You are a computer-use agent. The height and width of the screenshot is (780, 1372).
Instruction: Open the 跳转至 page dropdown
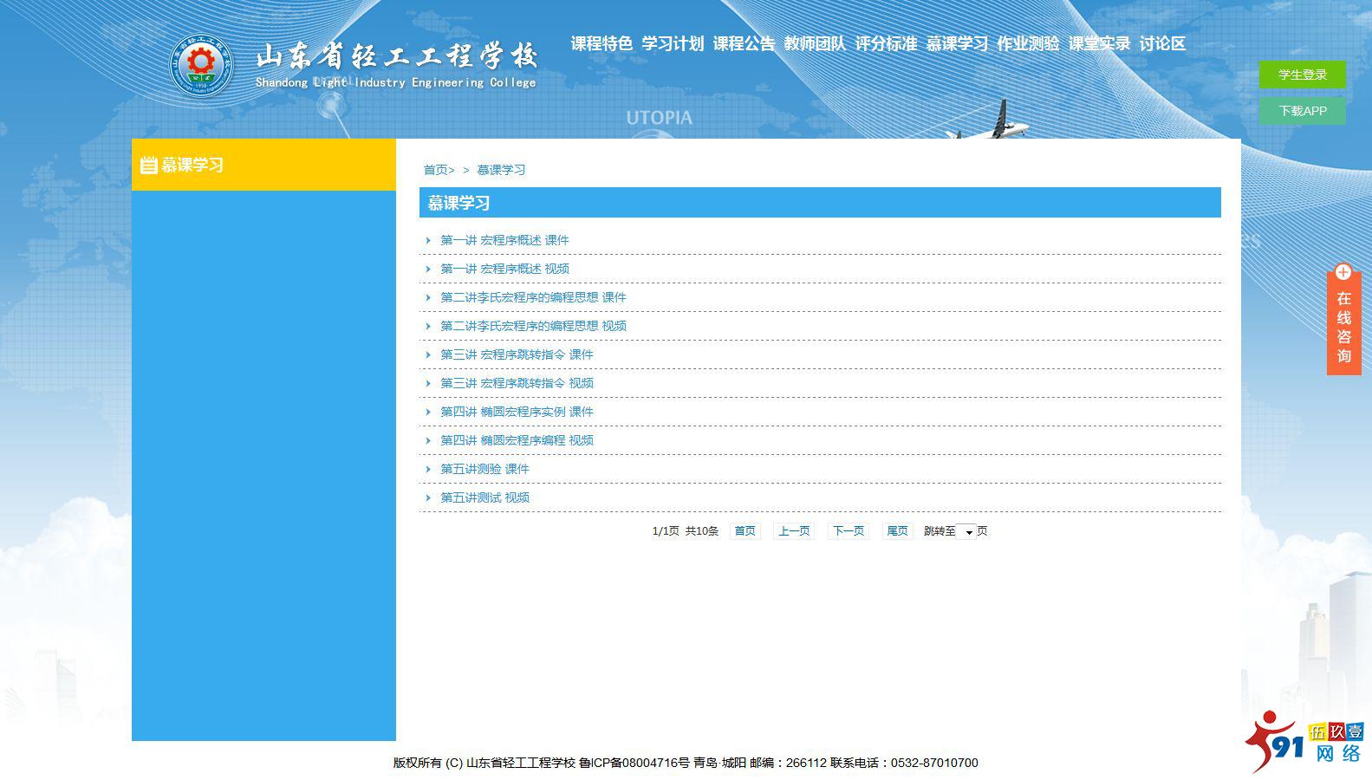(966, 531)
